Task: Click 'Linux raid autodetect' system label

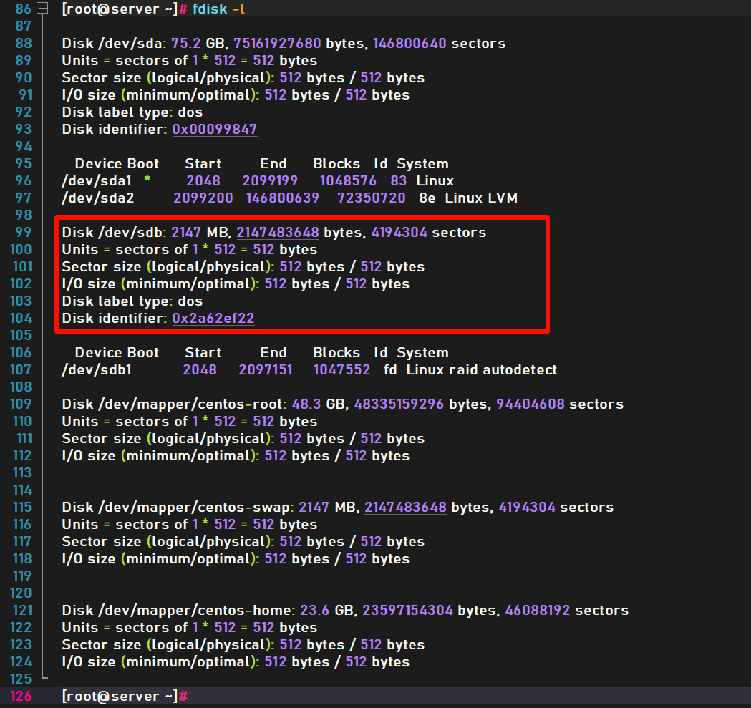Action: [x=481, y=370]
